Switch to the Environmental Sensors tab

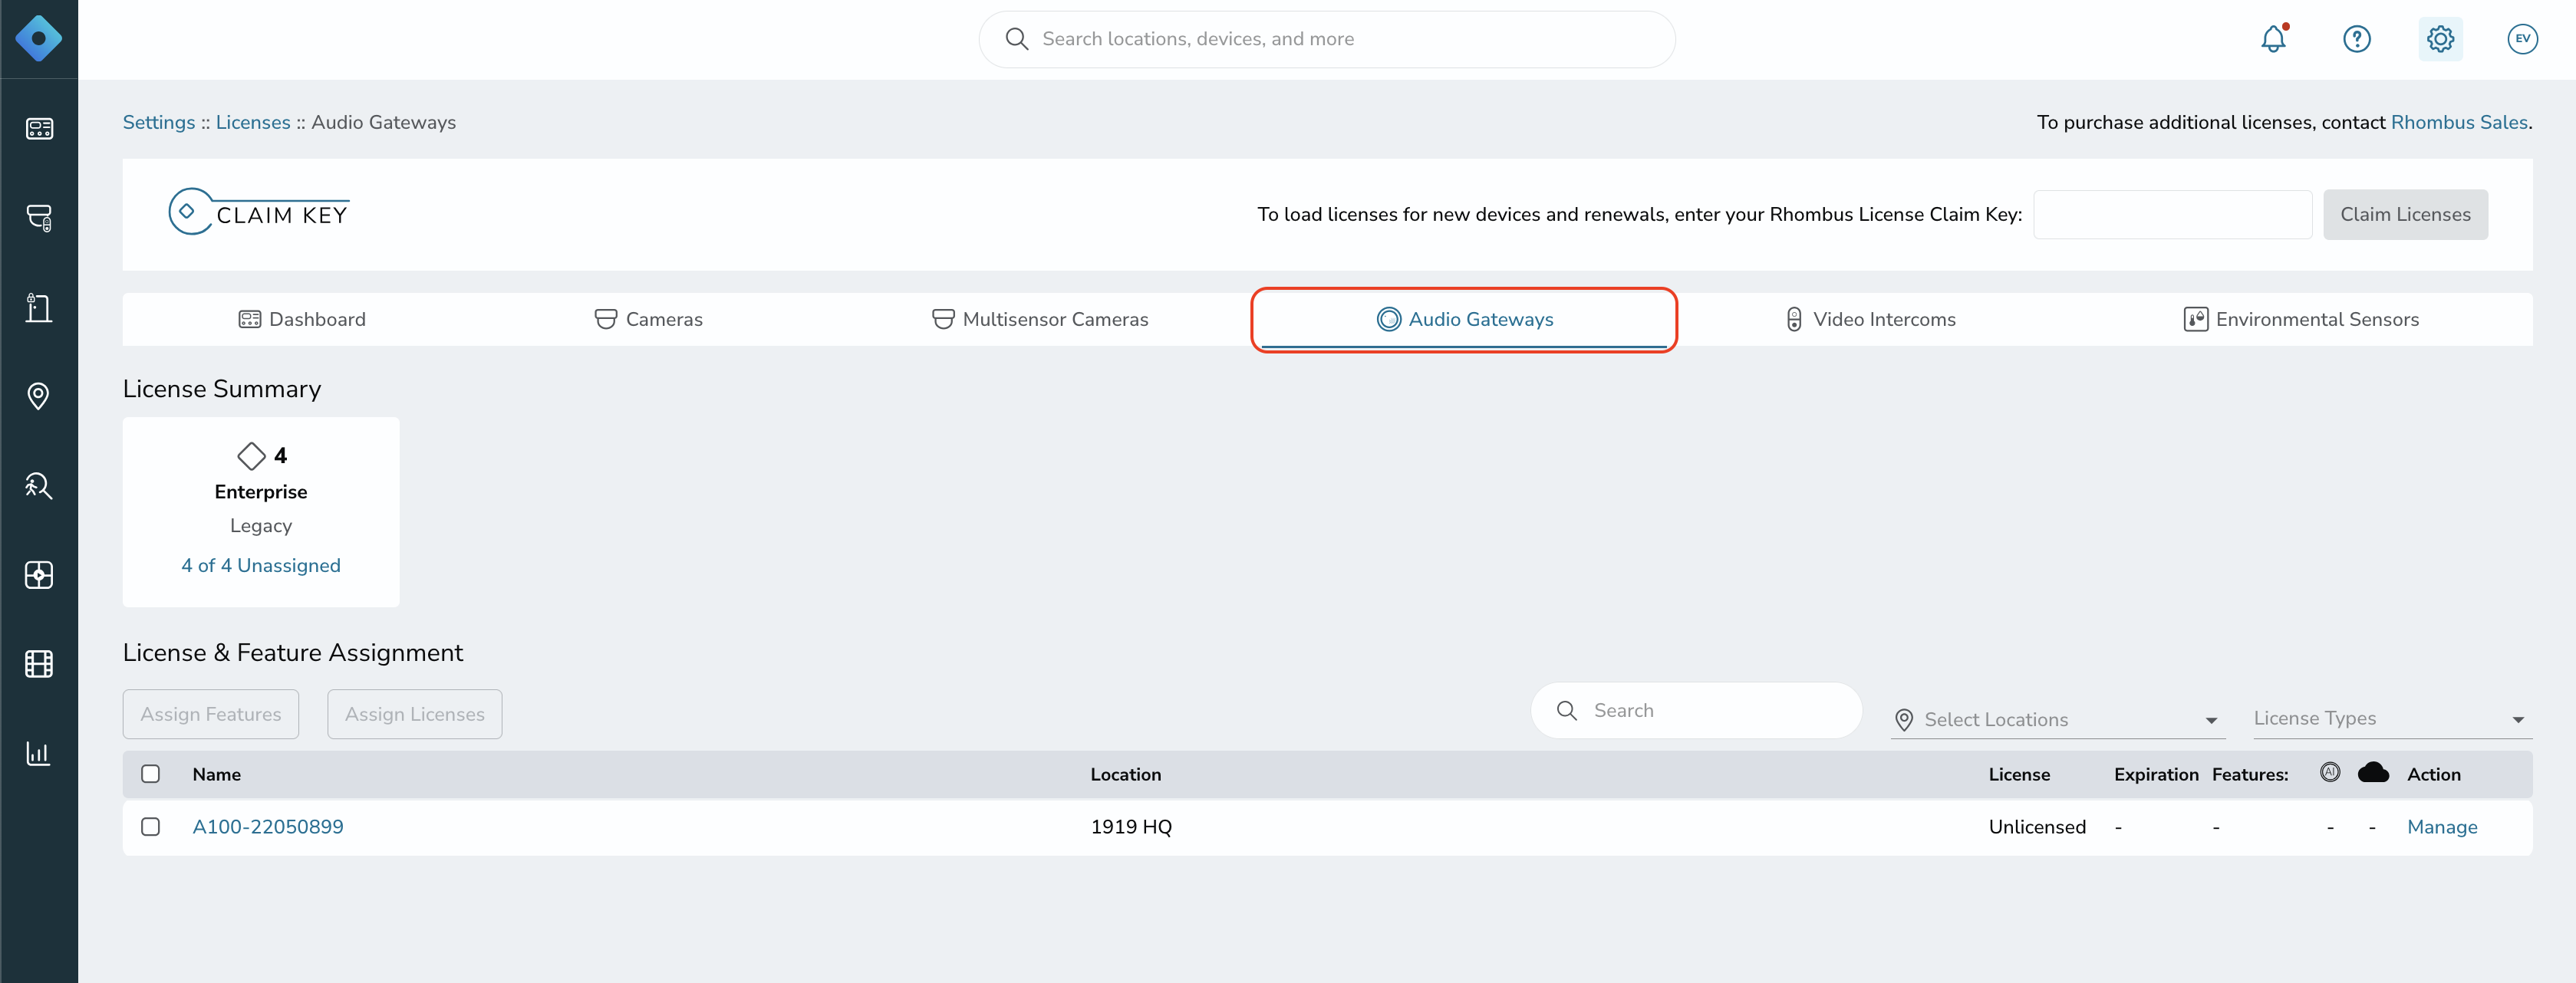2301,320
